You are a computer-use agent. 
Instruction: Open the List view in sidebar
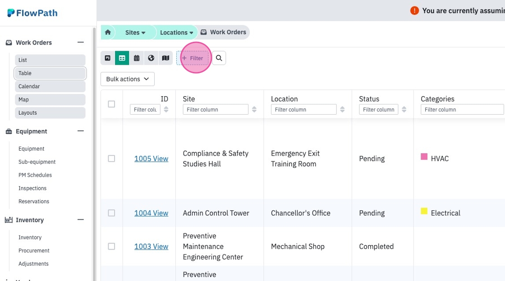[50, 60]
